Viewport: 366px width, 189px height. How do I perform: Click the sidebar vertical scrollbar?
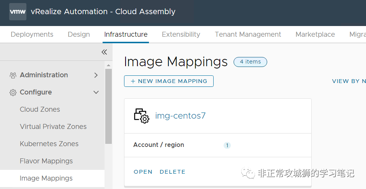108,107
